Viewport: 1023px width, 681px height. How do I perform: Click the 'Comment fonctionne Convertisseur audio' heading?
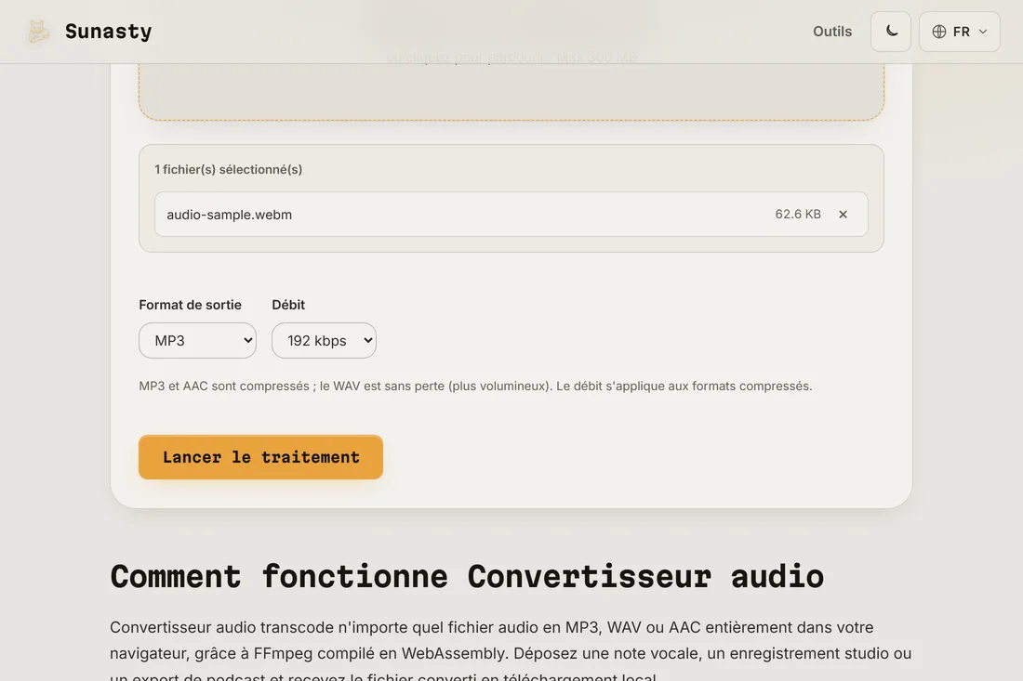(467, 577)
